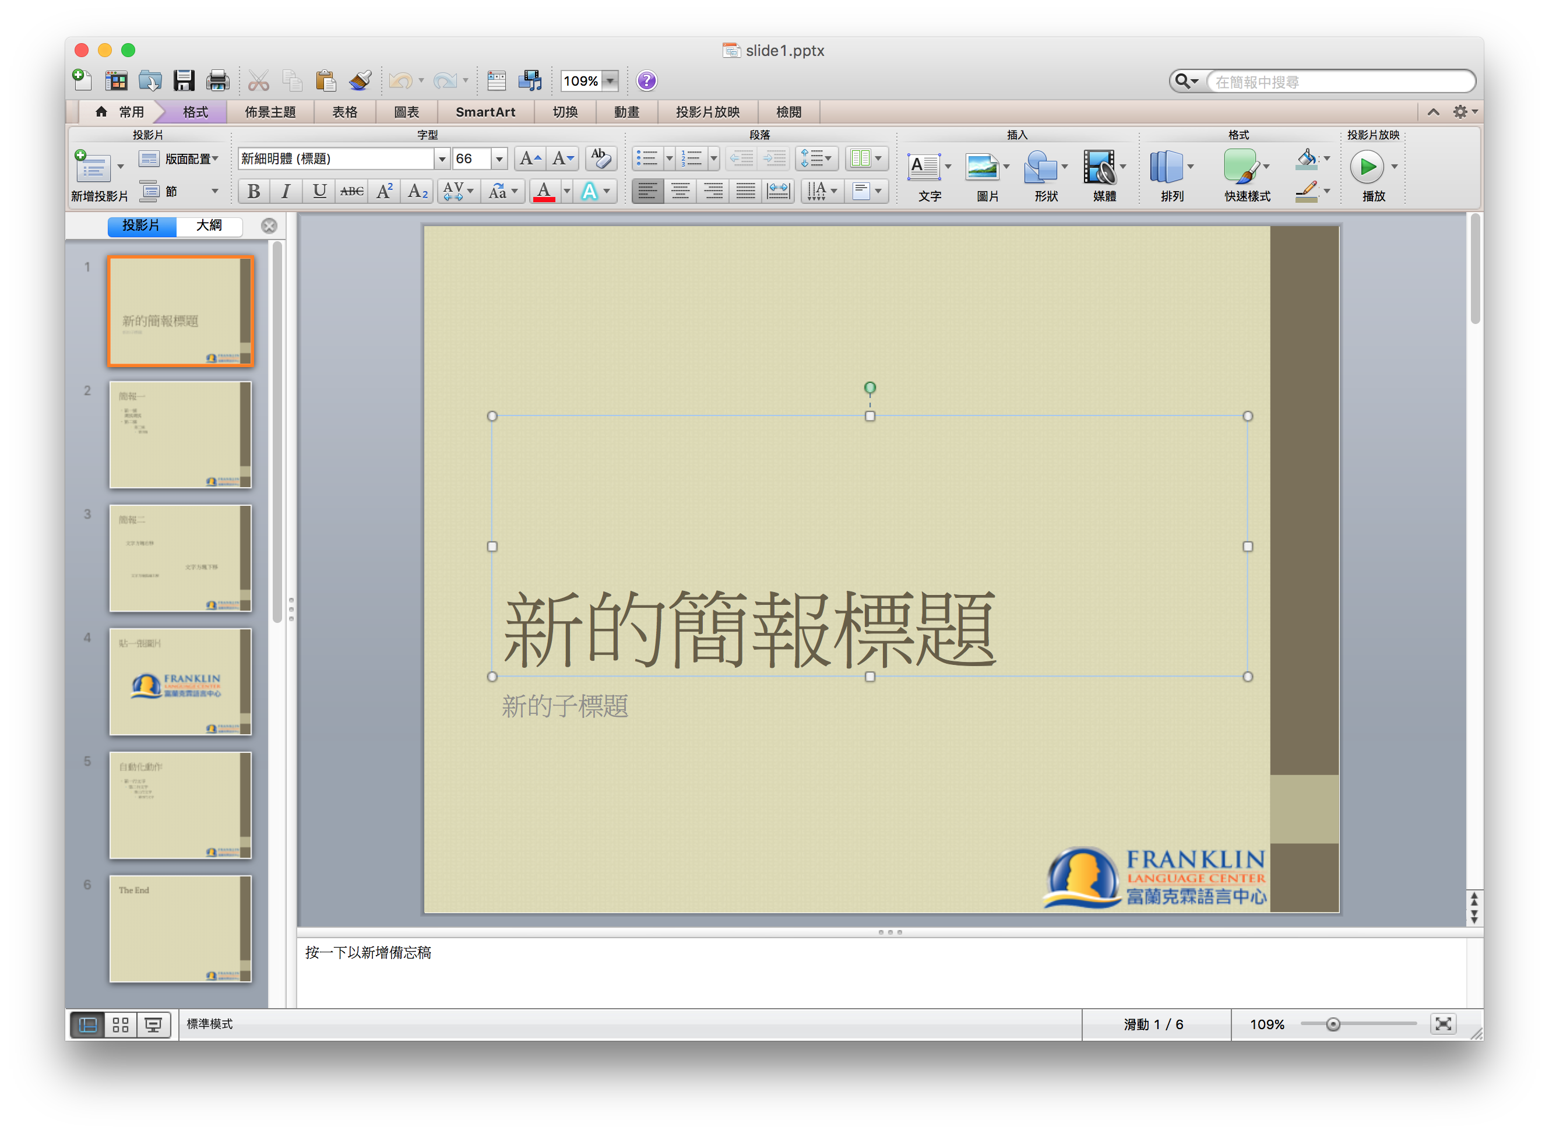Screen dimensions: 1549x1134
Task: Open the Arrange (排列) tool
Action: pos(1166,167)
